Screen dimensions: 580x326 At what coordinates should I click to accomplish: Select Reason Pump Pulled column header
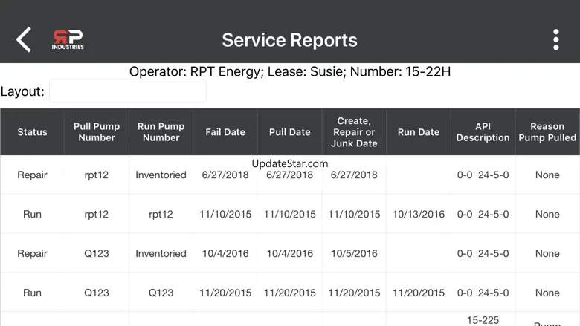[x=547, y=132]
